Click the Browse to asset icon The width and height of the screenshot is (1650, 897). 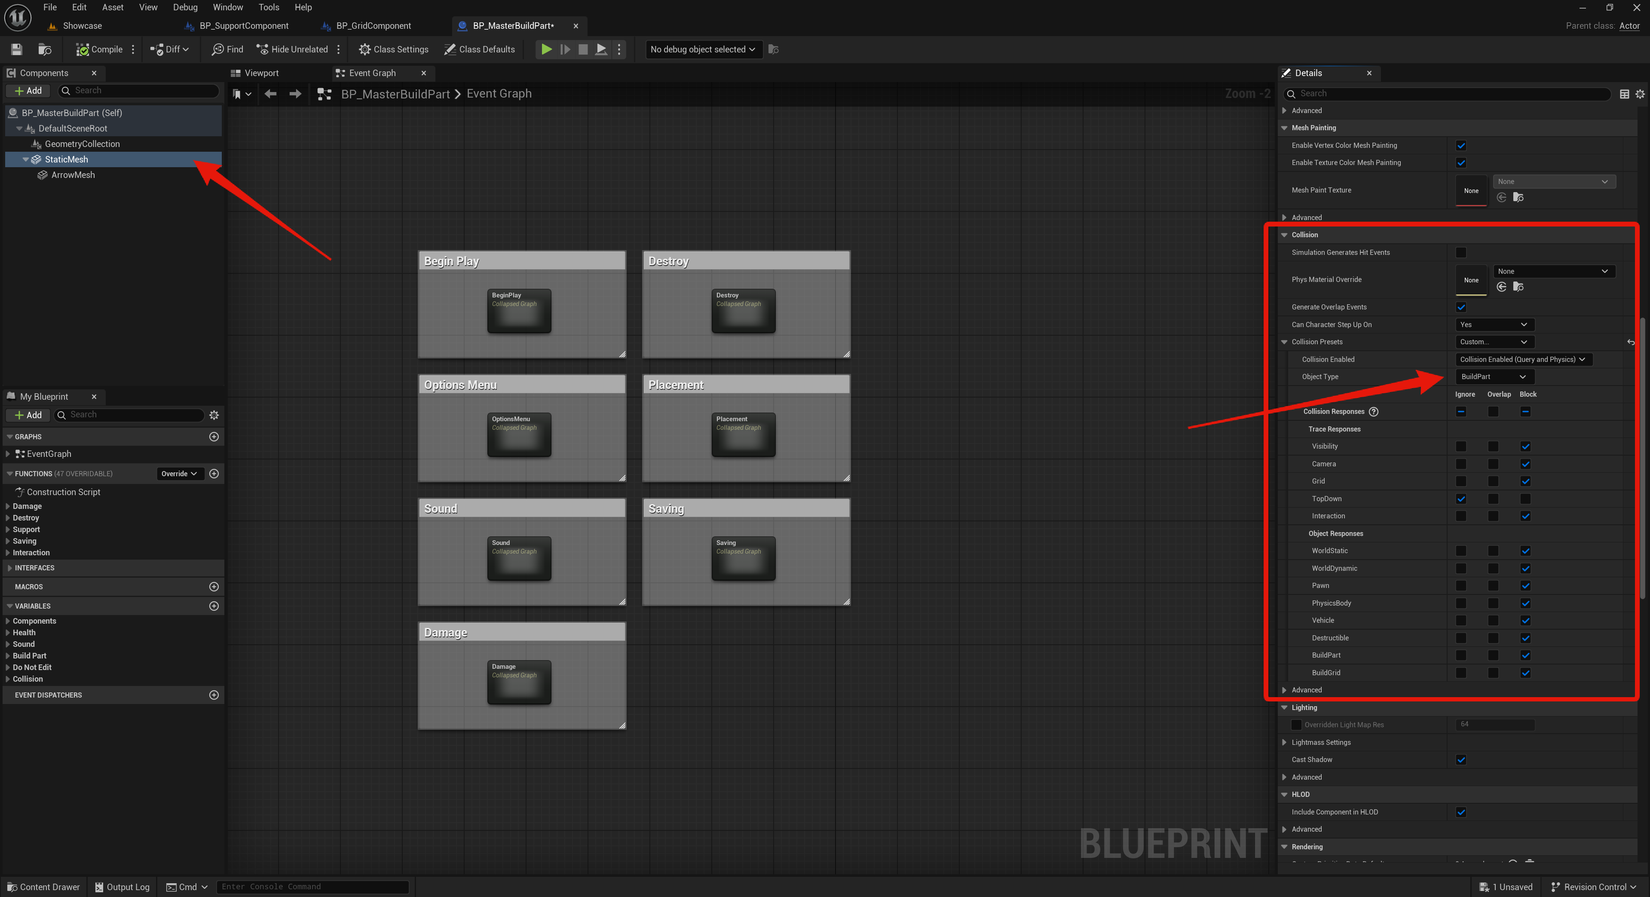pos(44,49)
